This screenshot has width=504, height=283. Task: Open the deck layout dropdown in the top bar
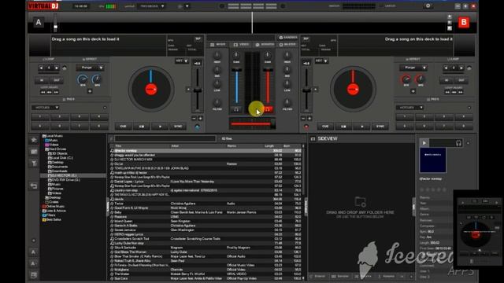tap(151, 6)
